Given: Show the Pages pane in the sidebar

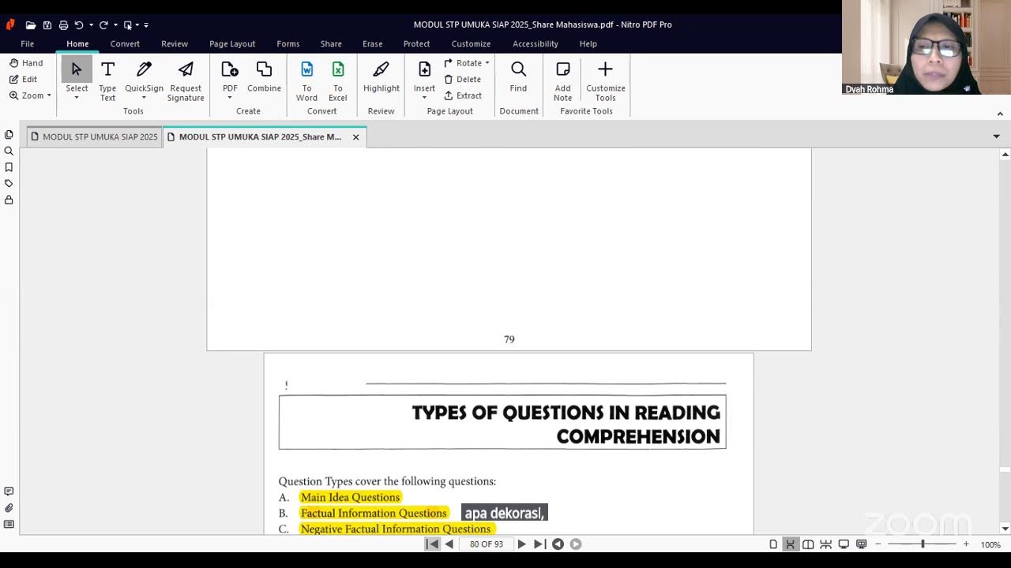Looking at the screenshot, I should pos(9,135).
